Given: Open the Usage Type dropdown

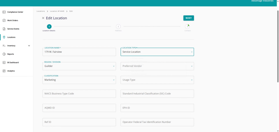Looking at the screenshot, I should [x=157, y=80].
